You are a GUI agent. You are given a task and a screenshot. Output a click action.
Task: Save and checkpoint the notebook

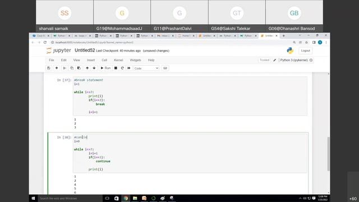pyautogui.click(x=49, y=68)
